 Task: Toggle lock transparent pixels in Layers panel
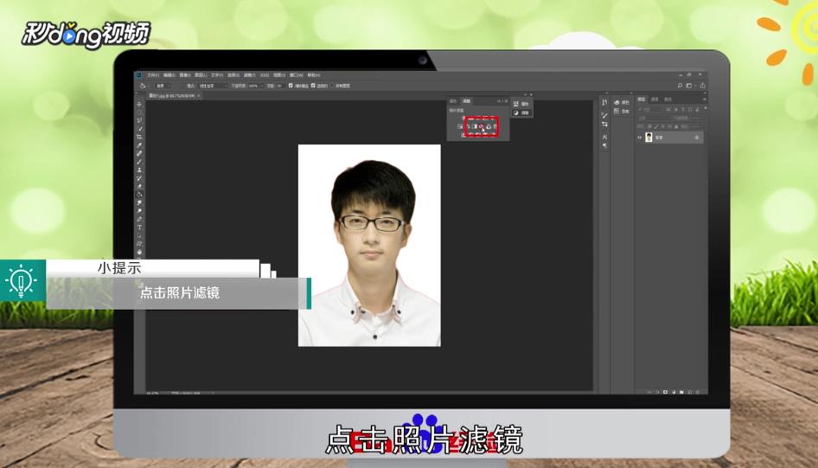pos(649,127)
